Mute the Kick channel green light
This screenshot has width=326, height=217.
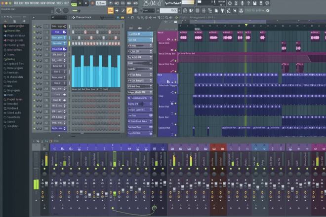[34, 32]
